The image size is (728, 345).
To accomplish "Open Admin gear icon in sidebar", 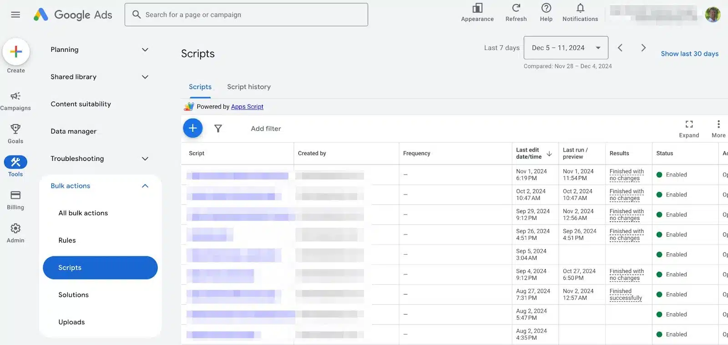I will point(15,233).
